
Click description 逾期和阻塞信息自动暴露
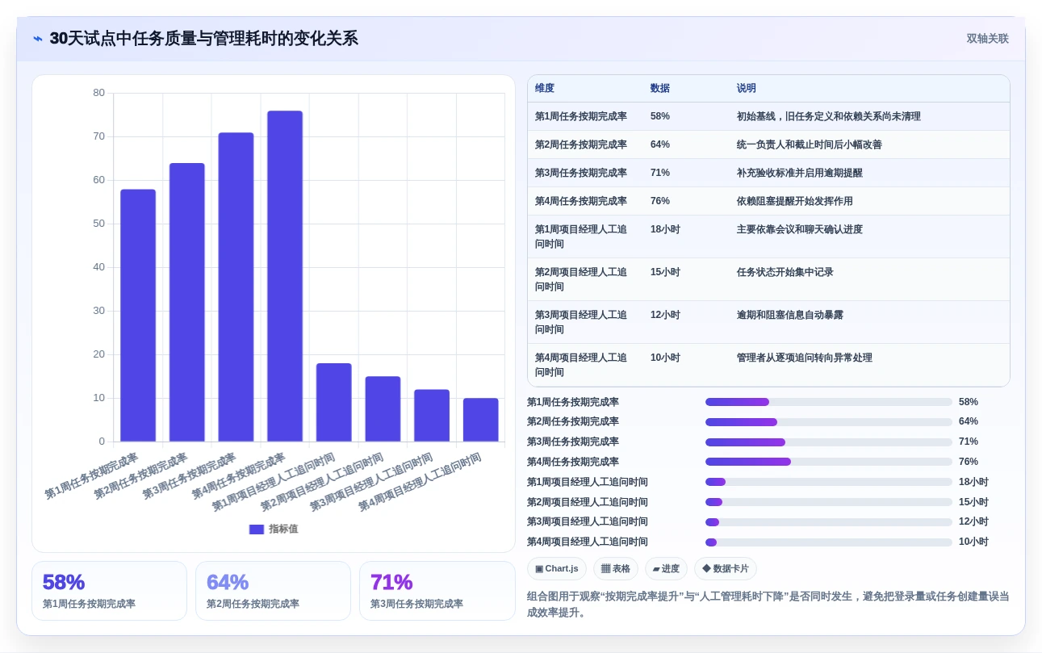coord(790,315)
